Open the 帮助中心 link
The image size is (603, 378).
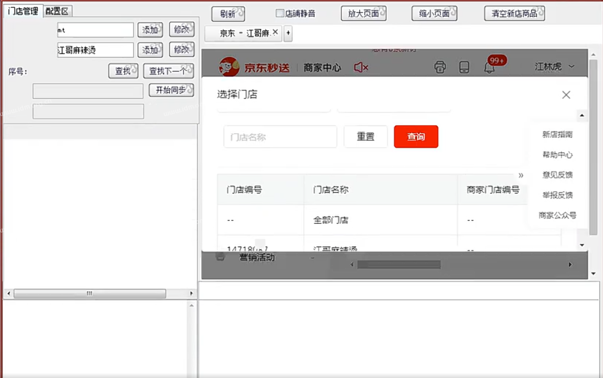557,155
